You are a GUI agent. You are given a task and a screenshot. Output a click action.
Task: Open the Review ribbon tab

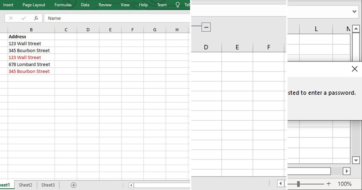[x=105, y=5]
